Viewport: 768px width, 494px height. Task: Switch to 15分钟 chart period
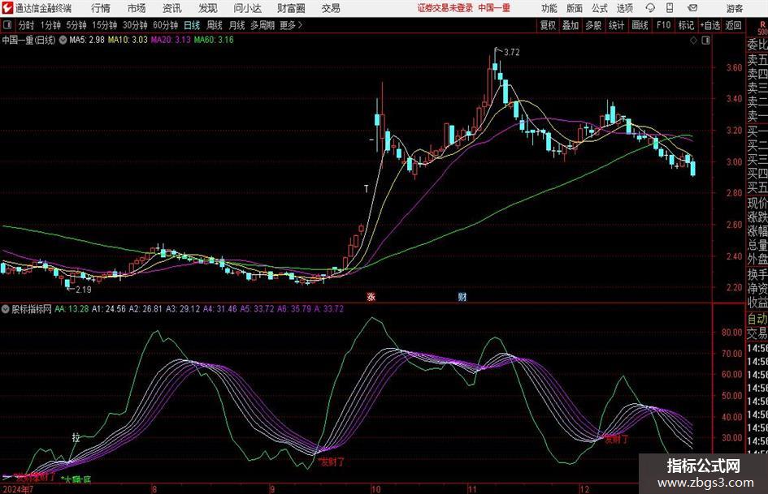point(105,25)
